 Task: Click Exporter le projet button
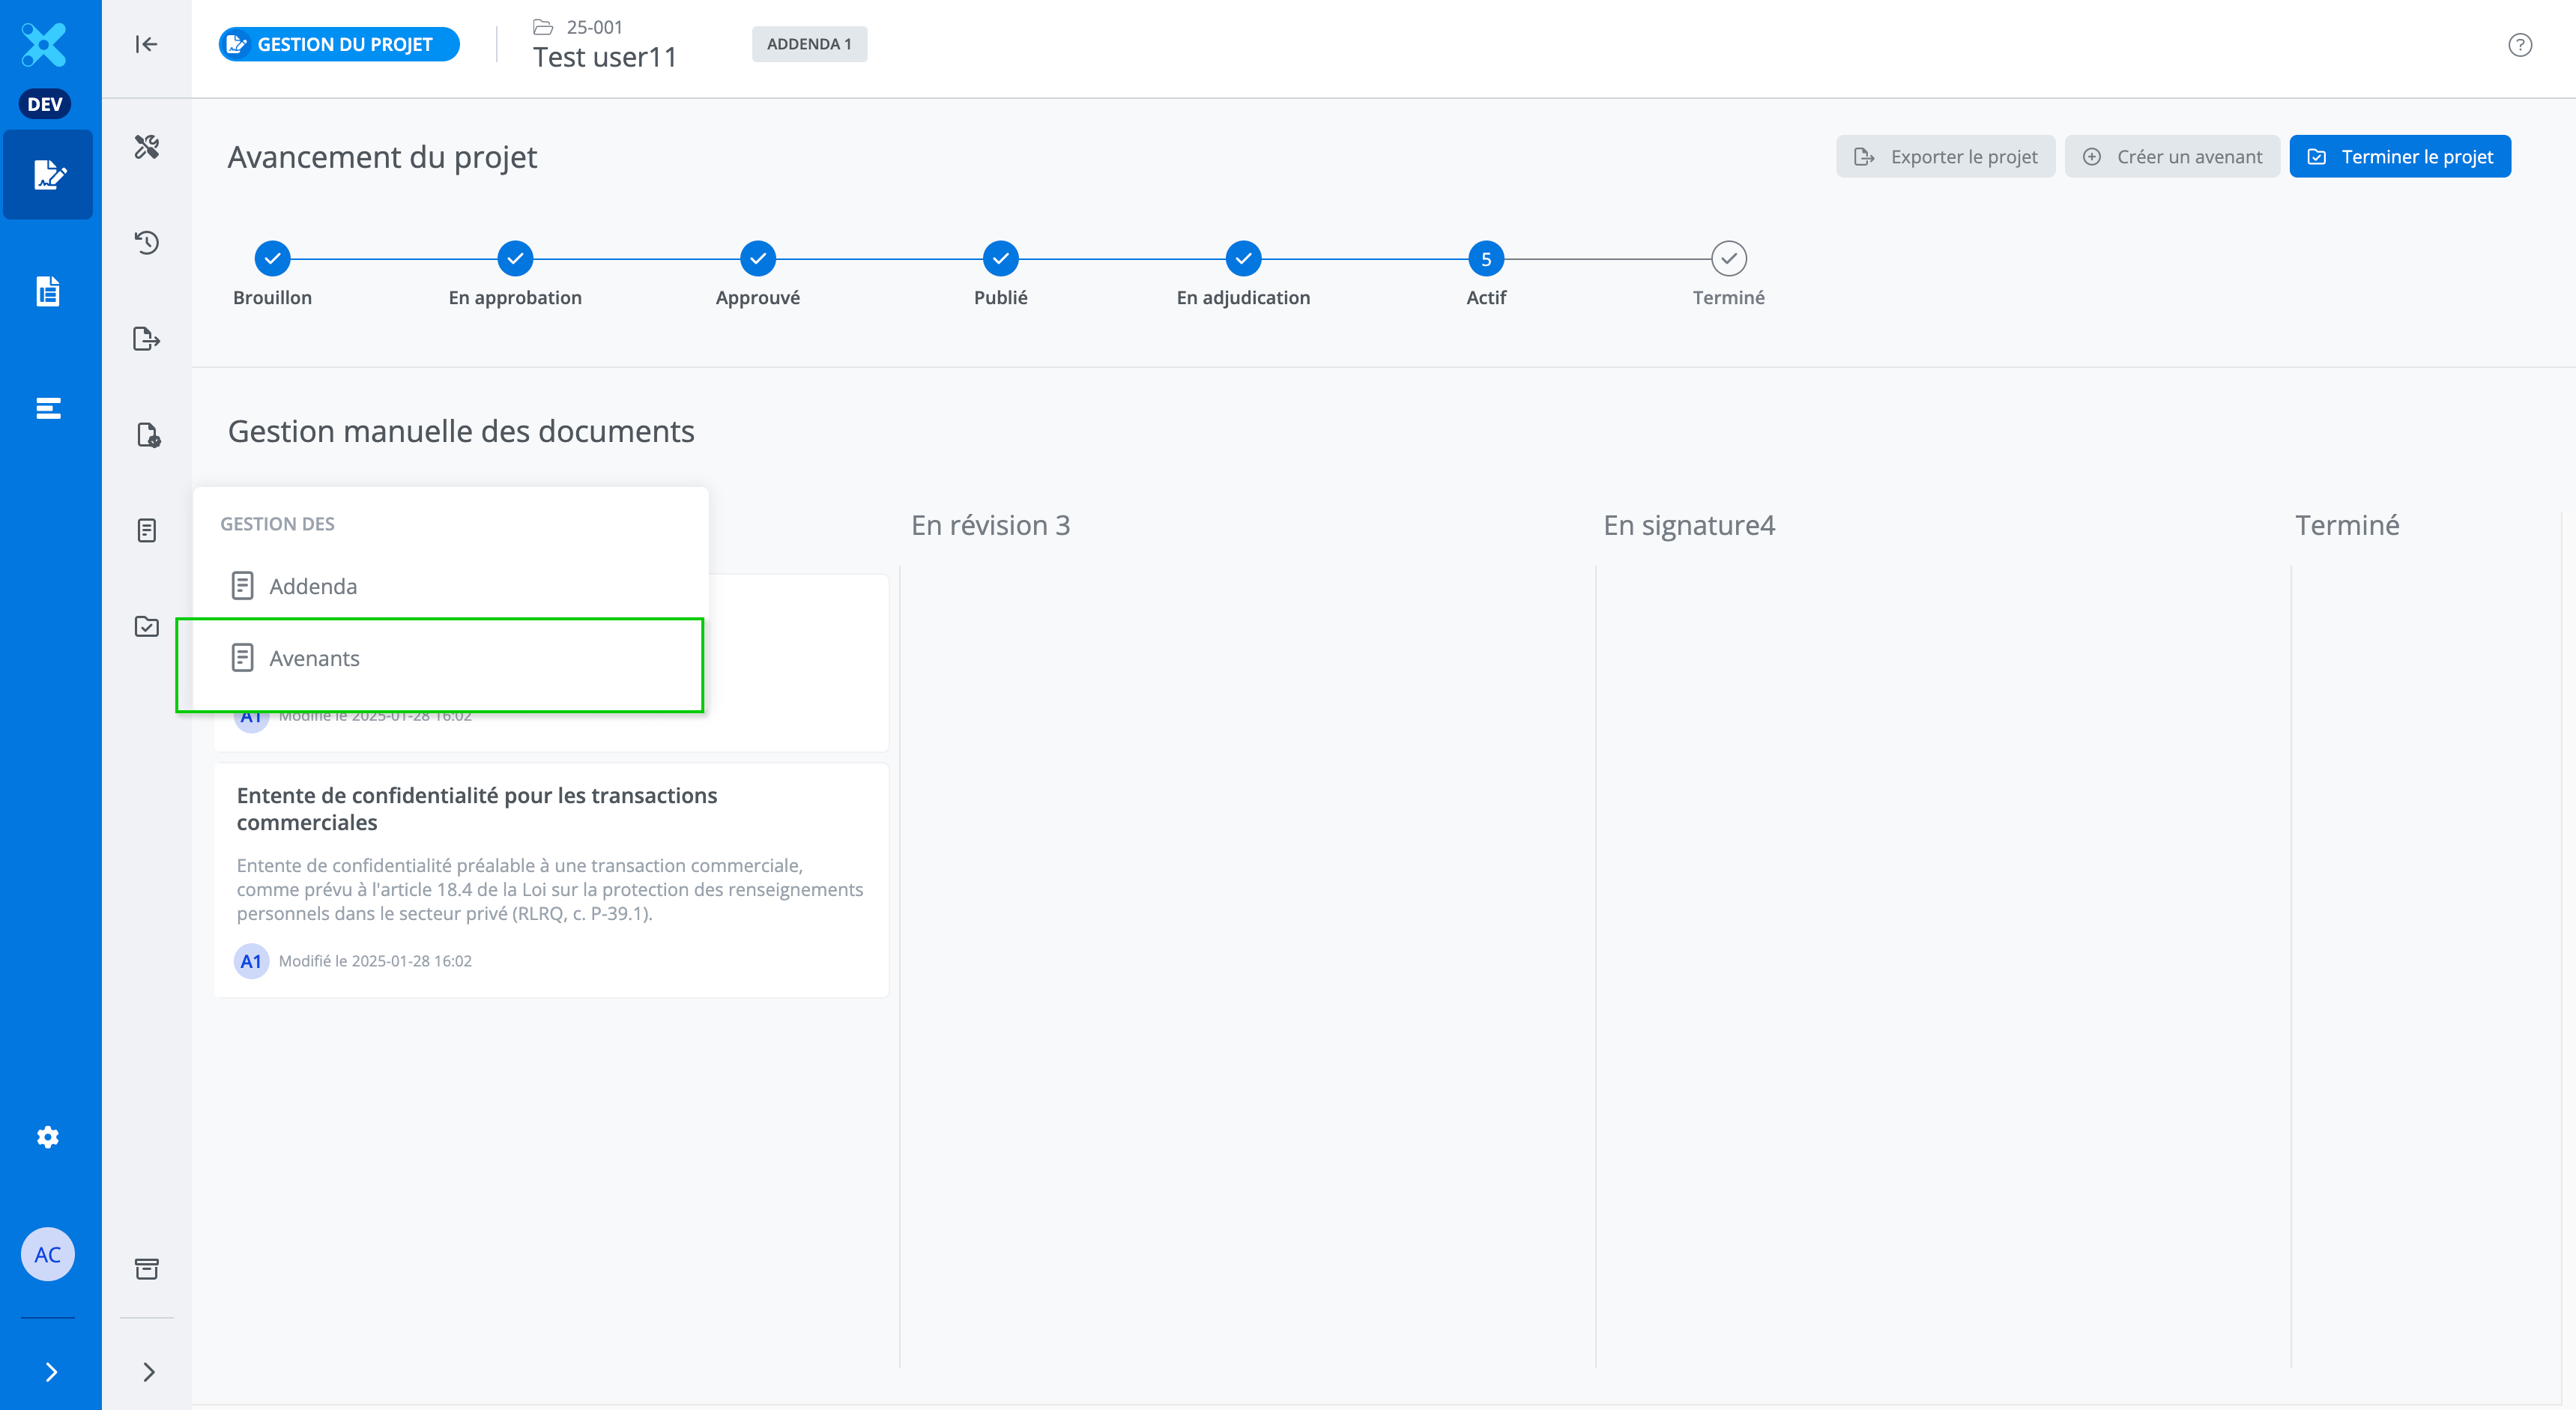pos(1945,156)
